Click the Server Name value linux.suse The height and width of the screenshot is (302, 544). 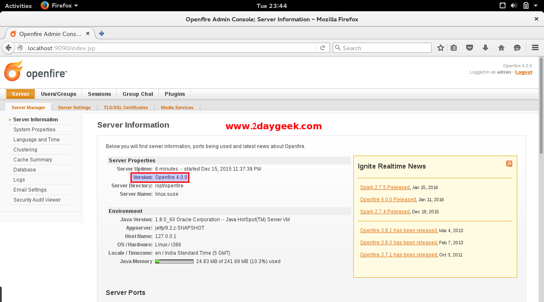(x=167, y=194)
